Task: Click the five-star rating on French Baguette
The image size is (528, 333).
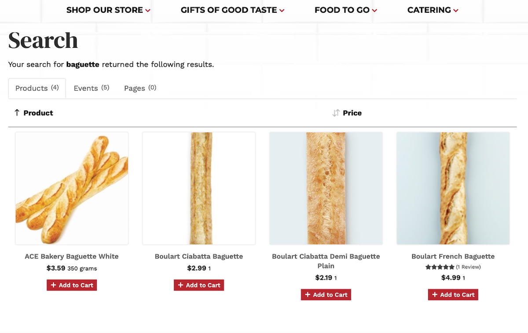Action: (440, 267)
